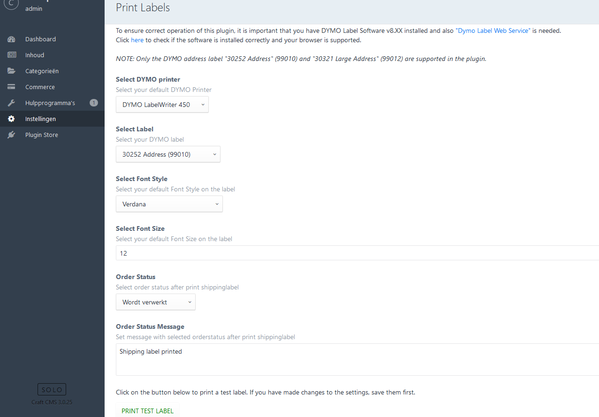The height and width of the screenshot is (417, 599).
Task: Click the Categorieën folder icon
Action: [12, 71]
